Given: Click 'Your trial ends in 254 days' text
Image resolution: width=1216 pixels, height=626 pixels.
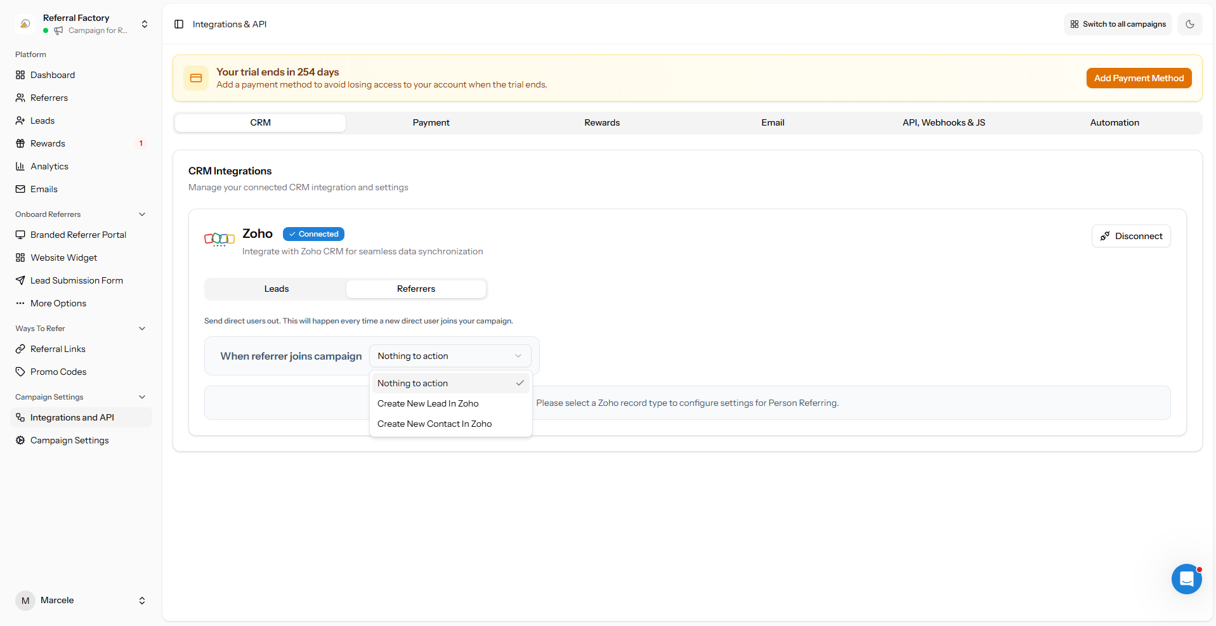Looking at the screenshot, I should (x=277, y=72).
